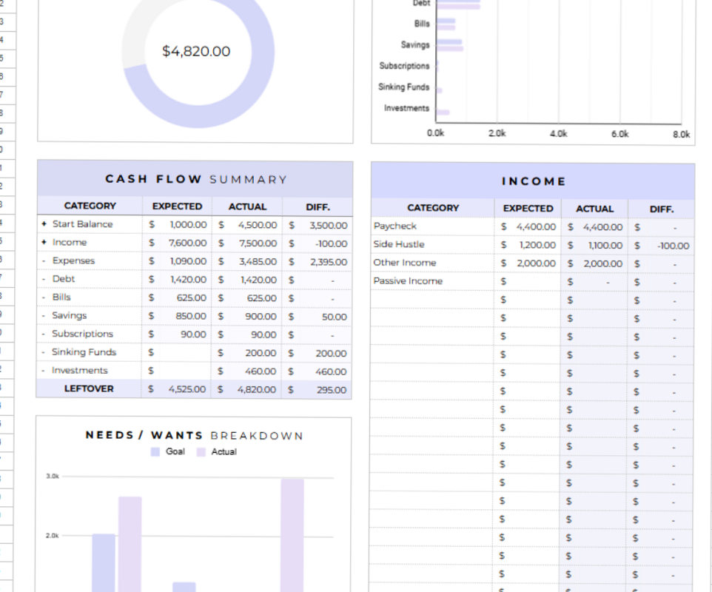Select the LEFTOVER row label
Image resolution: width=712 pixels, height=592 pixels.
[90, 388]
